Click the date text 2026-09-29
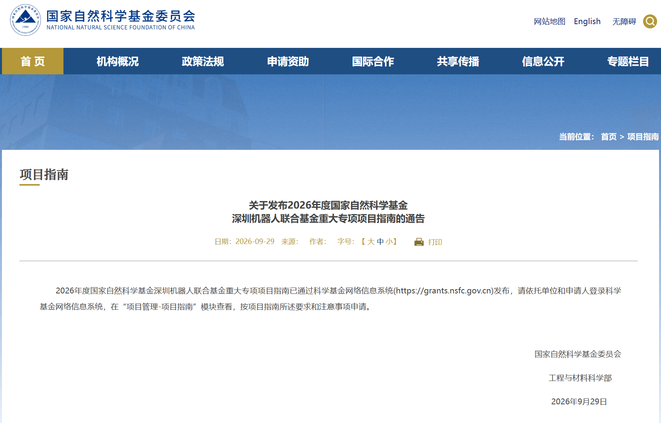 [x=255, y=241]
